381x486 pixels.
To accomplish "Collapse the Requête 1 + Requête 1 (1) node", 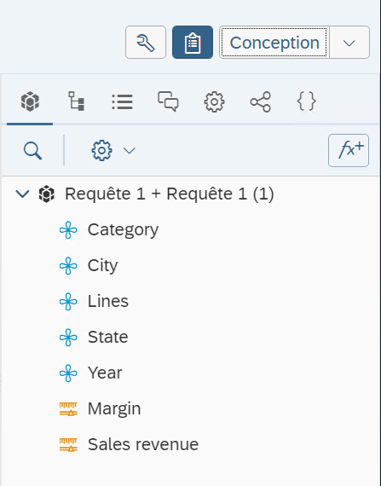I will click(x=23, y=194).
